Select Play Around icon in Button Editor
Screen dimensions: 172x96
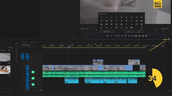pos(131,21)
